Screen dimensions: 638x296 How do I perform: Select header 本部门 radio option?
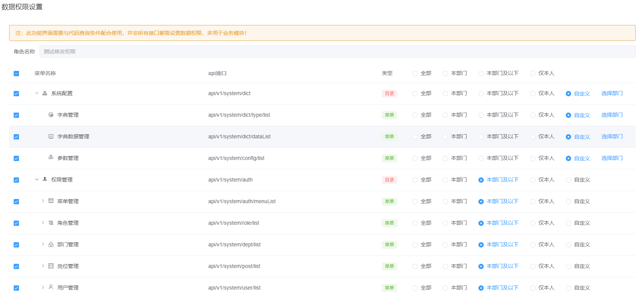coord(445,74)
